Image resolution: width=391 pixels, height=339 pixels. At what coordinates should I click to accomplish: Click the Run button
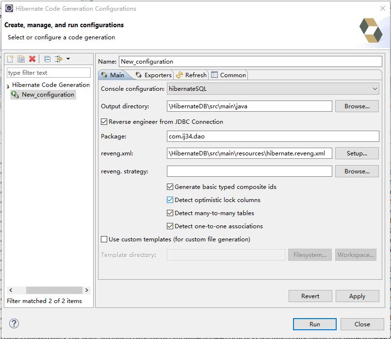(x=315, y=324)
